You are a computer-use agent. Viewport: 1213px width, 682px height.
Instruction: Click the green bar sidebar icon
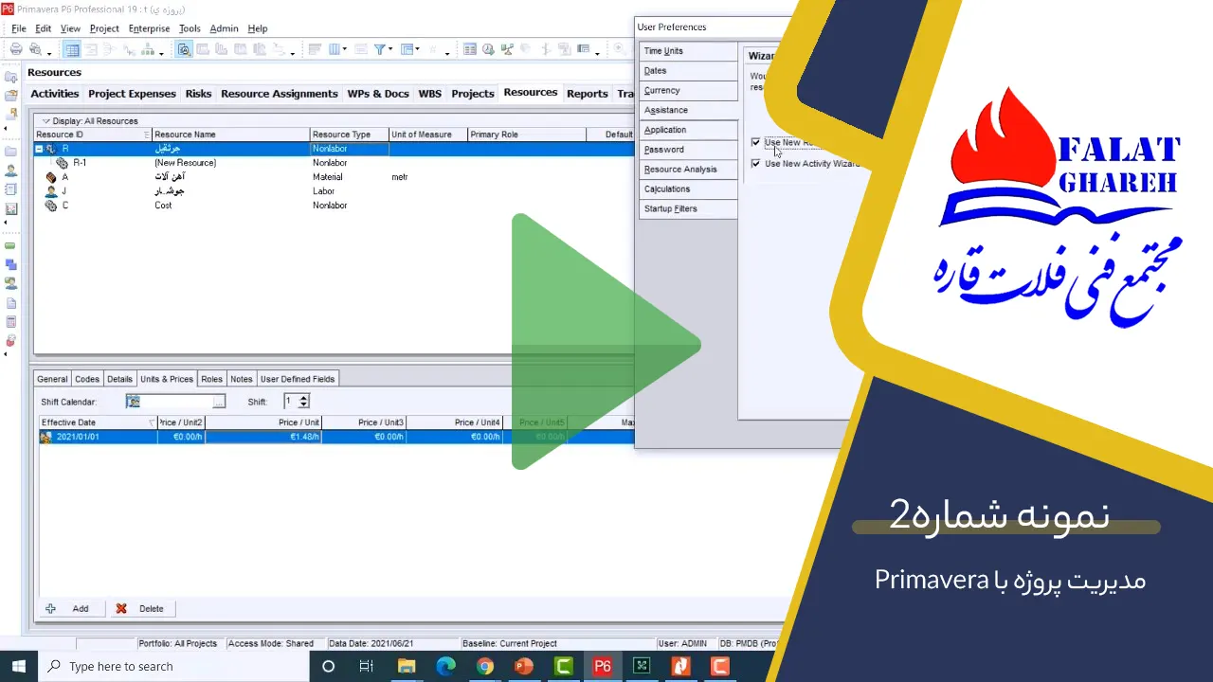point(11,245)
